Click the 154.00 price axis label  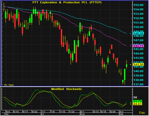(x=138, y=9)
